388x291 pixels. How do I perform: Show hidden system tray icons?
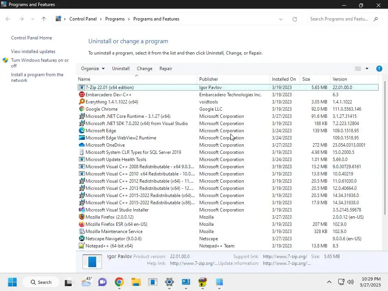[x=329, y=282]
